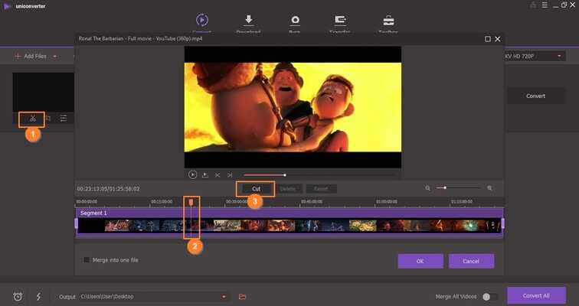Open the Download tab icon
579x306 pixels.
248,21
